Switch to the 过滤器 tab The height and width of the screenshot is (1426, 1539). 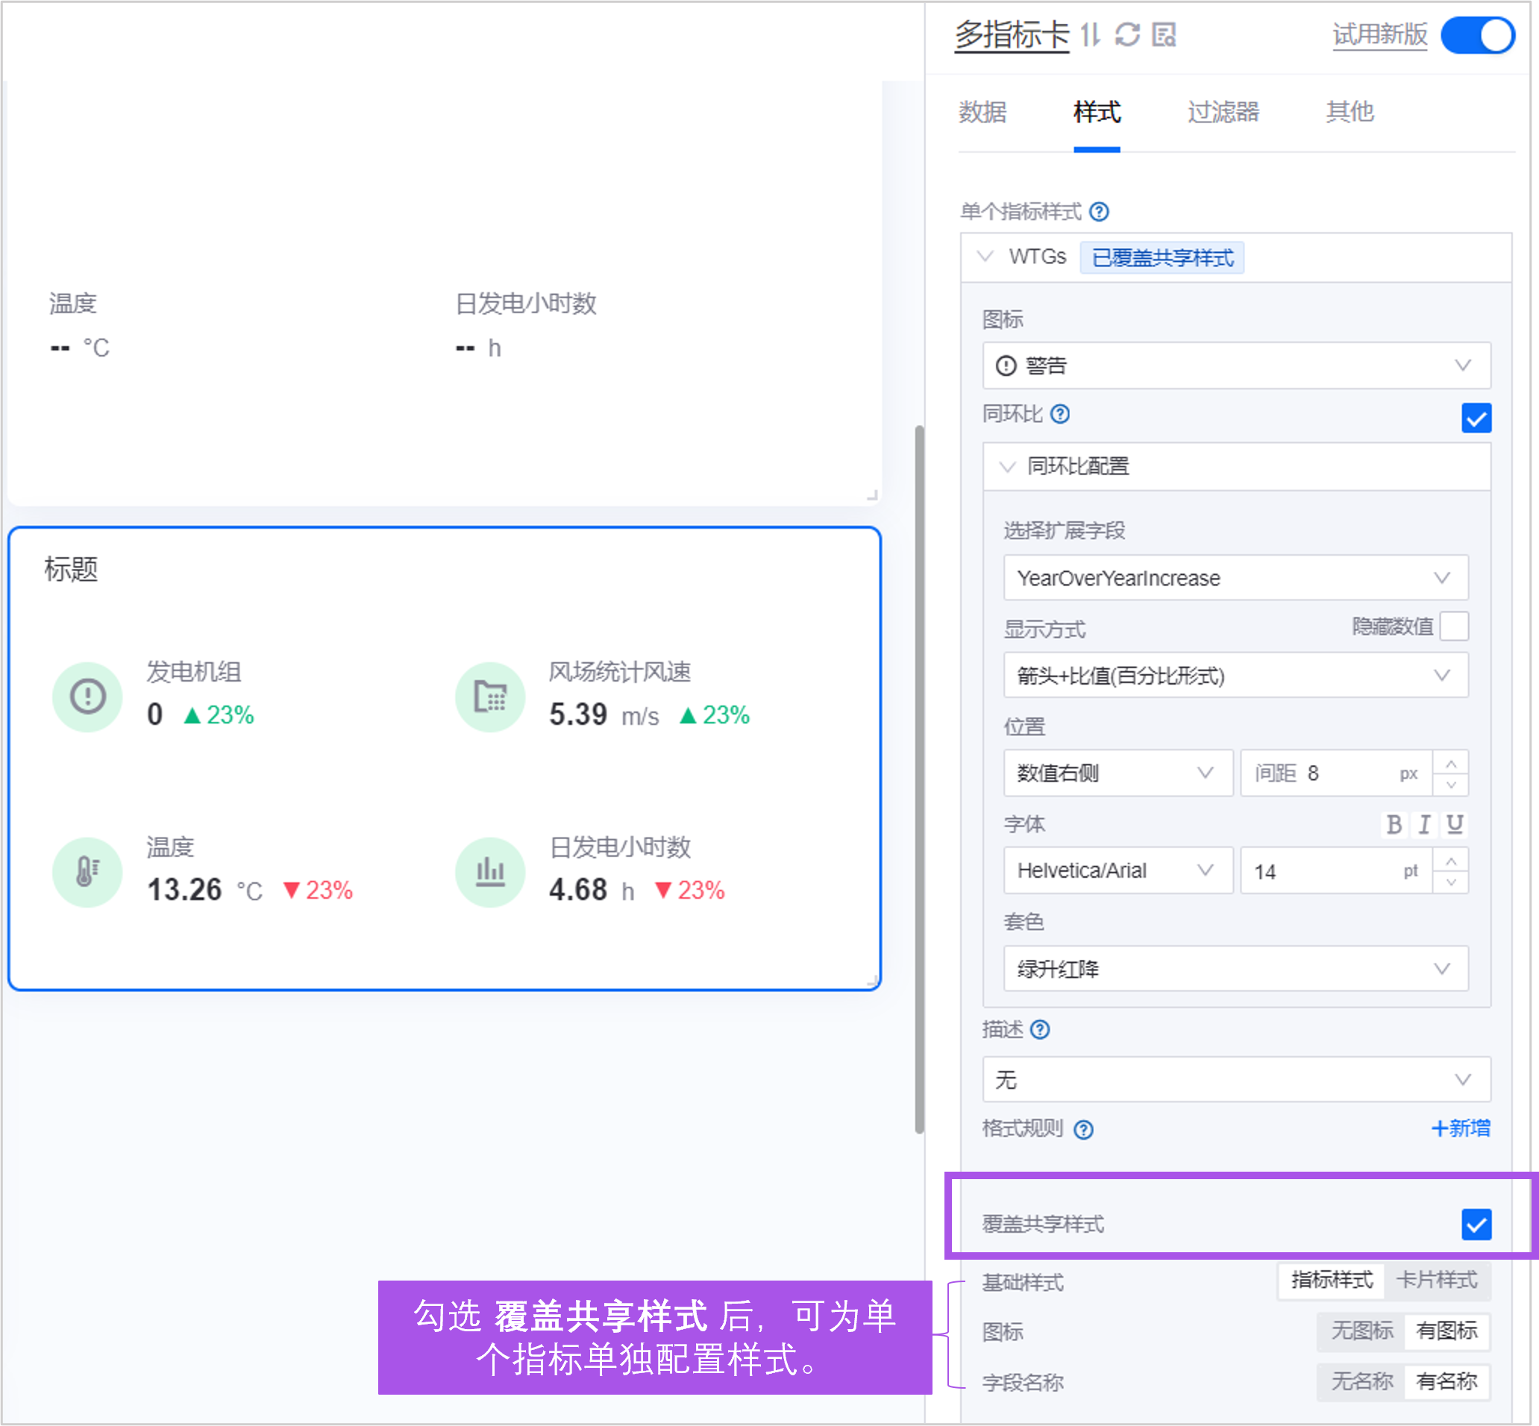pyautogui.click(x=1223, y=112)
